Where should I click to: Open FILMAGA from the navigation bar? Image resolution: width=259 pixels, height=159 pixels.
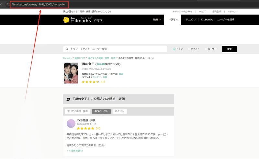tap(207, 20)
